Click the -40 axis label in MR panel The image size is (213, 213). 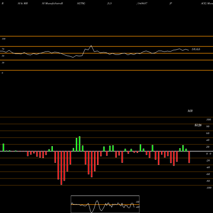click(x=208, y=167)
